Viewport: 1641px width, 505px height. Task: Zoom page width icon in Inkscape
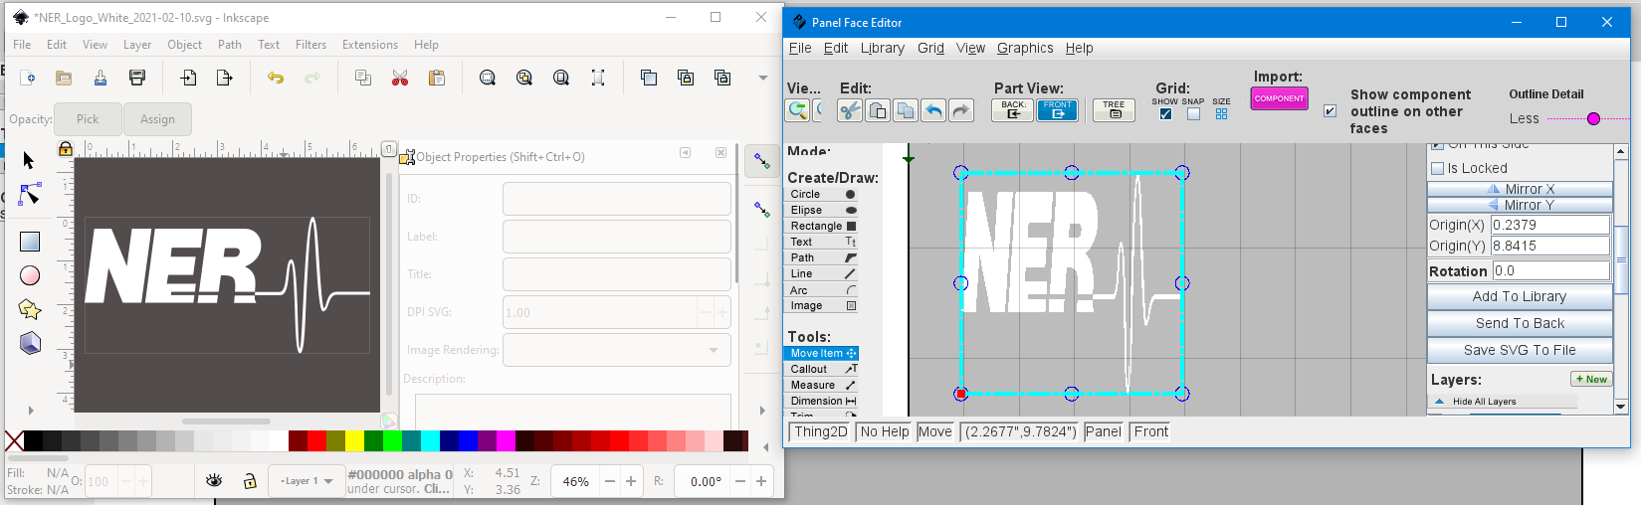click(598, 79)
